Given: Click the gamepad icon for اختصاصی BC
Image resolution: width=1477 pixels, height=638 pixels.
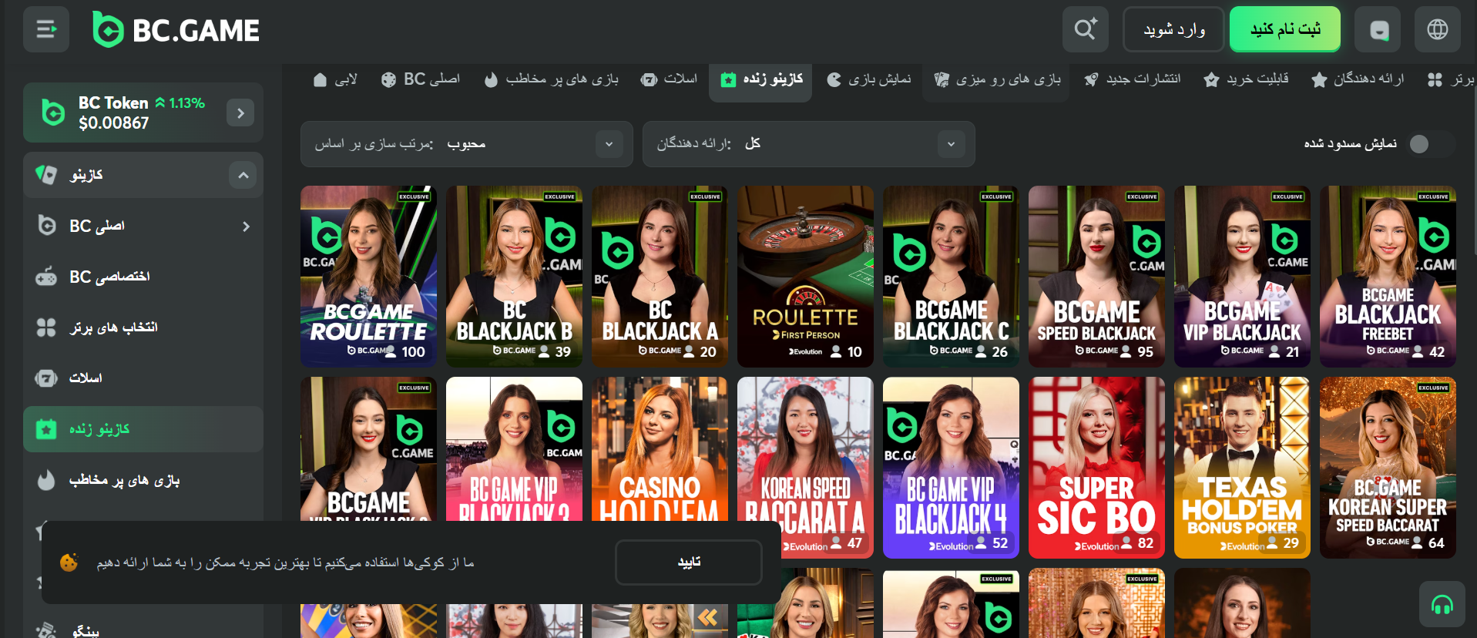Looking at the screenshot, I should (x=46, y=276).
